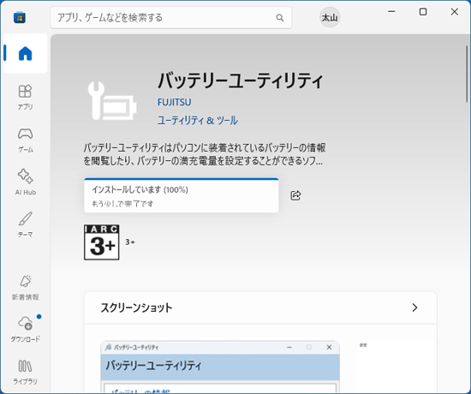The width and height of the screenshot is (471, 394).
Task: Open the アプリ section in sidebar
Action: click(25, 97)
